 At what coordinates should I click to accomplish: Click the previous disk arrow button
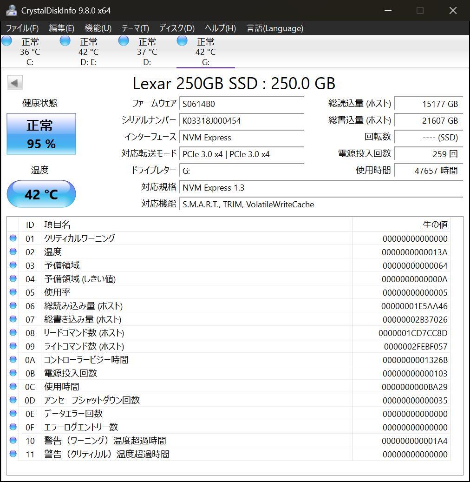tap(15, 83)
